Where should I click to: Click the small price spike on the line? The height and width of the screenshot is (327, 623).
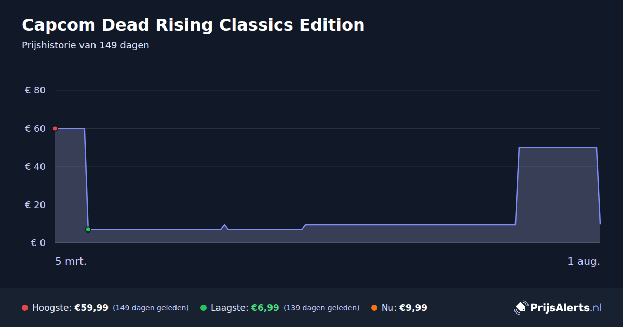click(x=224, y=226)
